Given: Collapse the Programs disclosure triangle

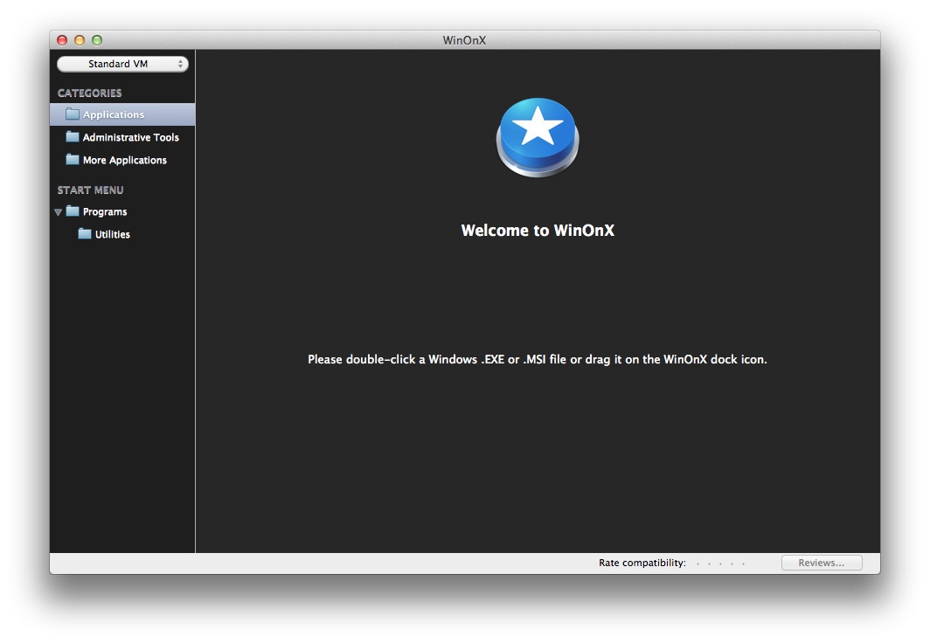Looking at the screenshot, I should (x=58, y=212).
